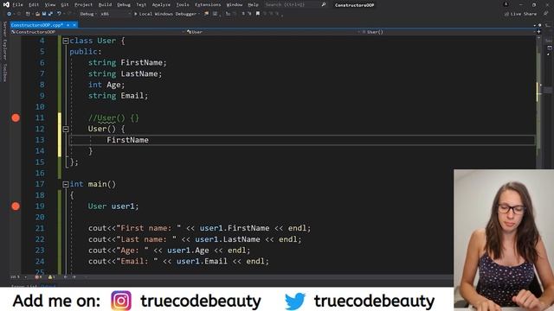Open the ConstructorsOOP project scope dropdown
Viewport: 554px width, 311px height.
point(98,32)
